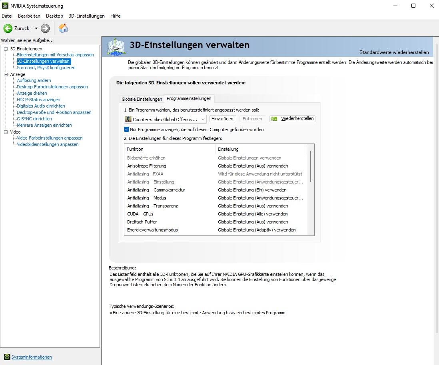
Task: Maximize the NVIDIA Systemsteuerung window
Action: click(413, 6)
